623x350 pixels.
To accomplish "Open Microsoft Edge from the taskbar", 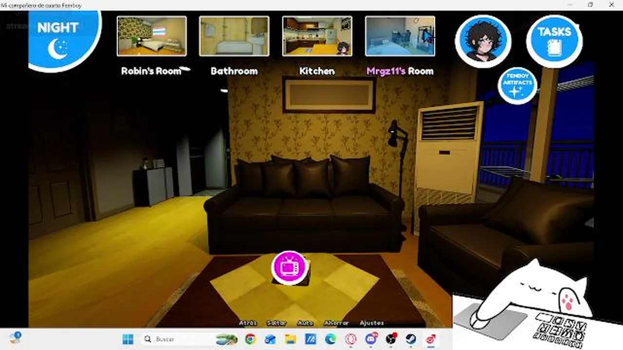I will coord(330,339).
